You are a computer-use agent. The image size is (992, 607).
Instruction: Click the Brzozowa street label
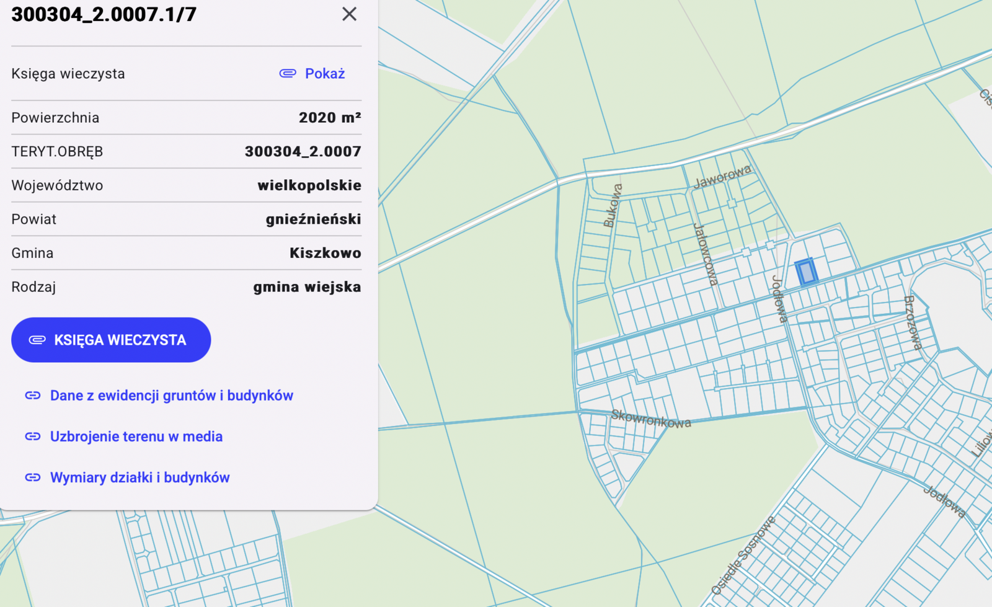click(x=913, y=322)
